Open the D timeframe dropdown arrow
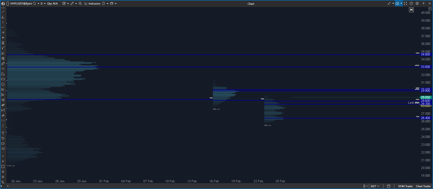Screen dimensions: 433x189 (45, 4)
